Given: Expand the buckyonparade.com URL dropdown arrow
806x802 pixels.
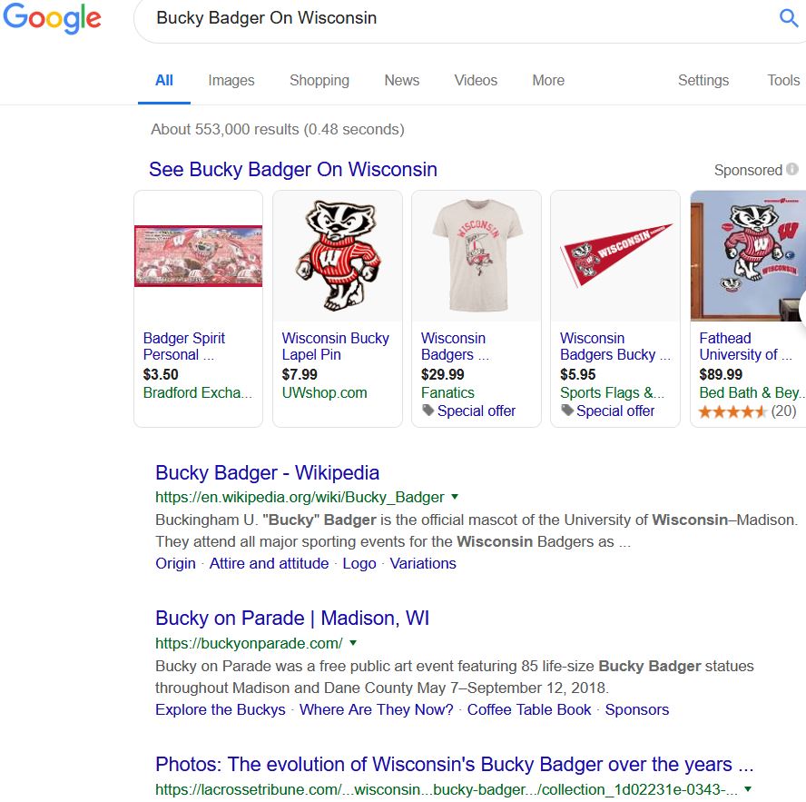Looking at the screenshot, I should coord(353,643).
